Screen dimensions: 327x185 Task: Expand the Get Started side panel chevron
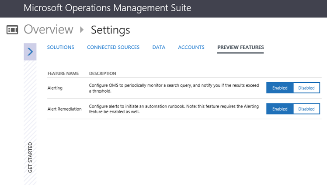coord(30,52)
